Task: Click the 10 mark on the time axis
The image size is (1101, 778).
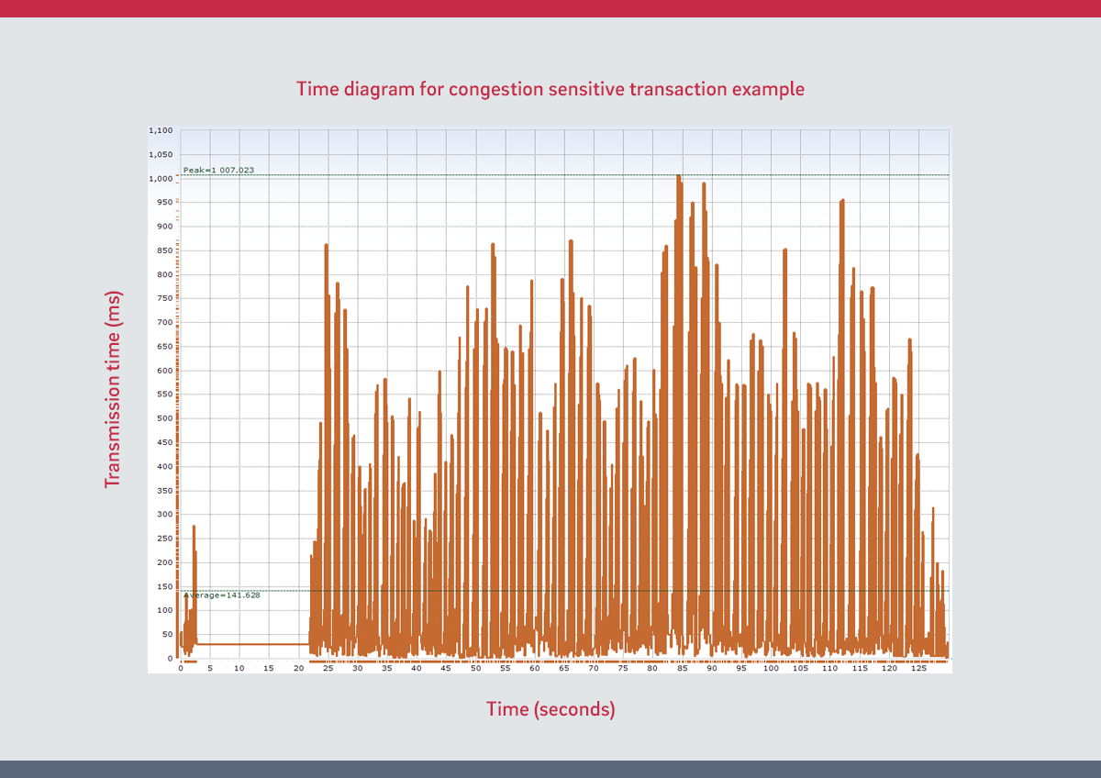Action: click(x=239, y=669)
